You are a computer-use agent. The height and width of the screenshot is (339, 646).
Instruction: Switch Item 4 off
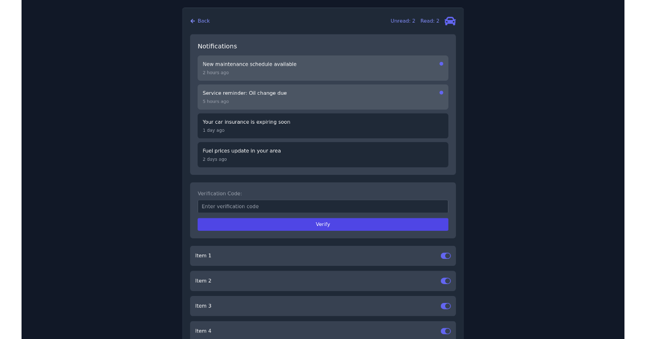point(445,331)
